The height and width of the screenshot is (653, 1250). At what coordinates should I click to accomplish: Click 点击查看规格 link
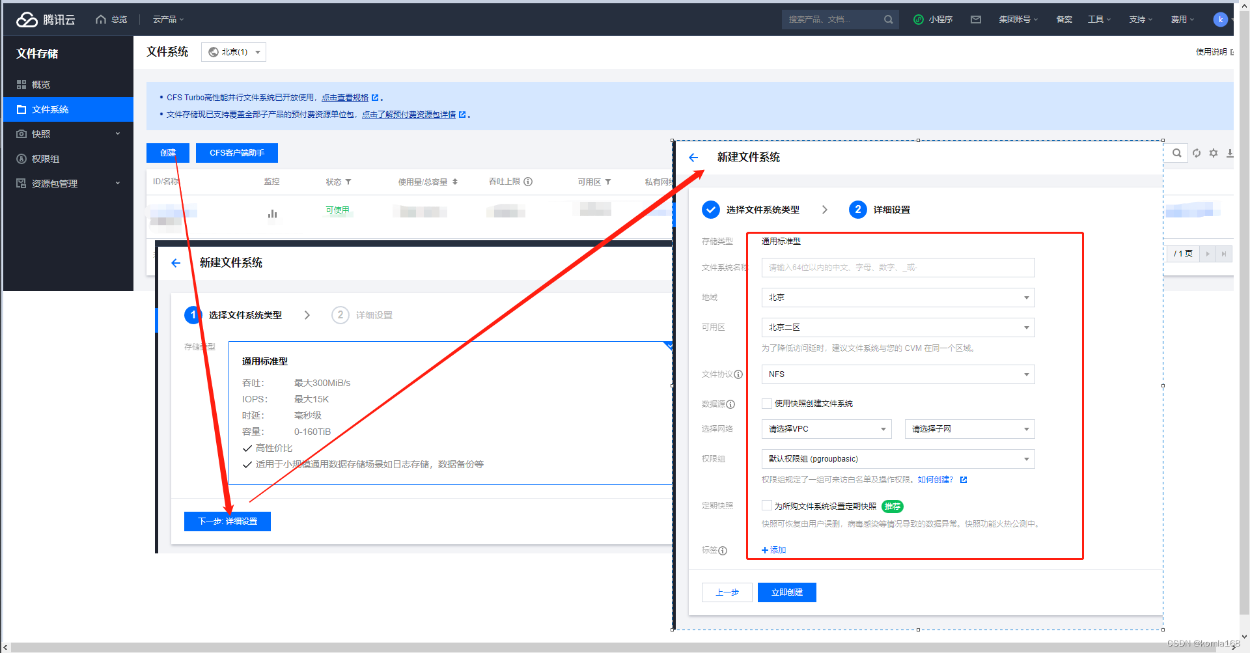(345, 98)
